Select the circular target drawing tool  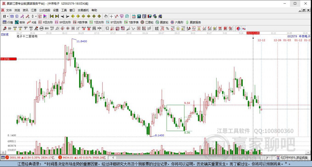pos(62,28)
